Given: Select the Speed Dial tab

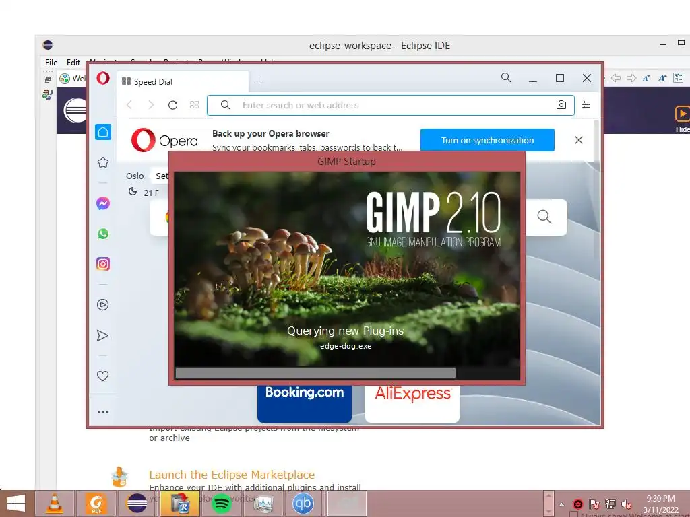Looking at the screenshot, I should [x=183, y=81].
